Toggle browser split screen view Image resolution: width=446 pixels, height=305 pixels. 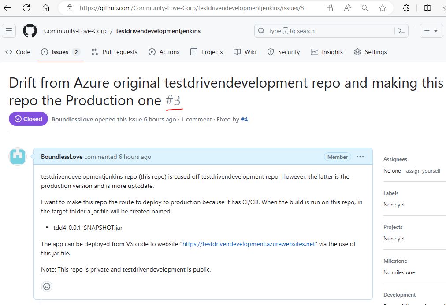tap(427, 8)
